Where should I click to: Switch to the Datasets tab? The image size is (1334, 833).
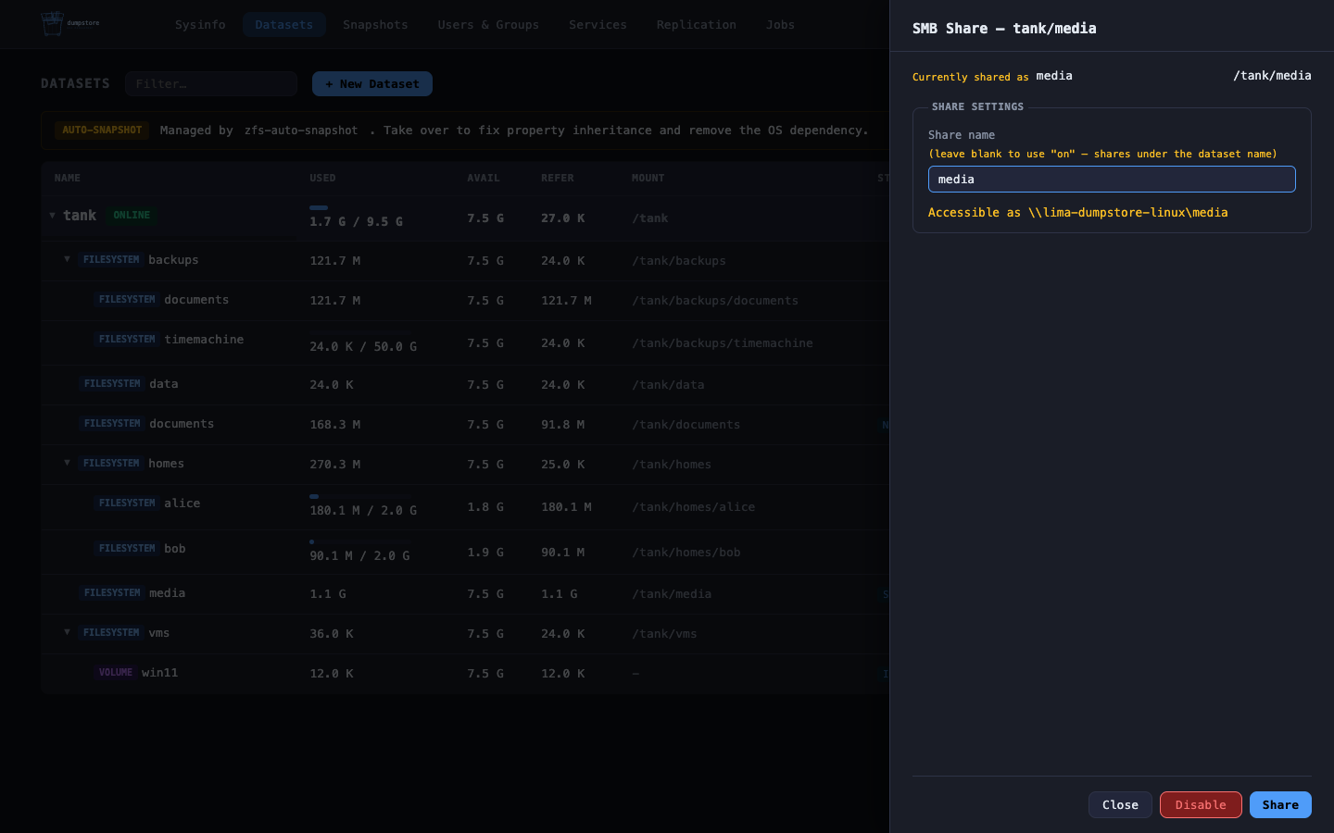click(x=284, y=25)
